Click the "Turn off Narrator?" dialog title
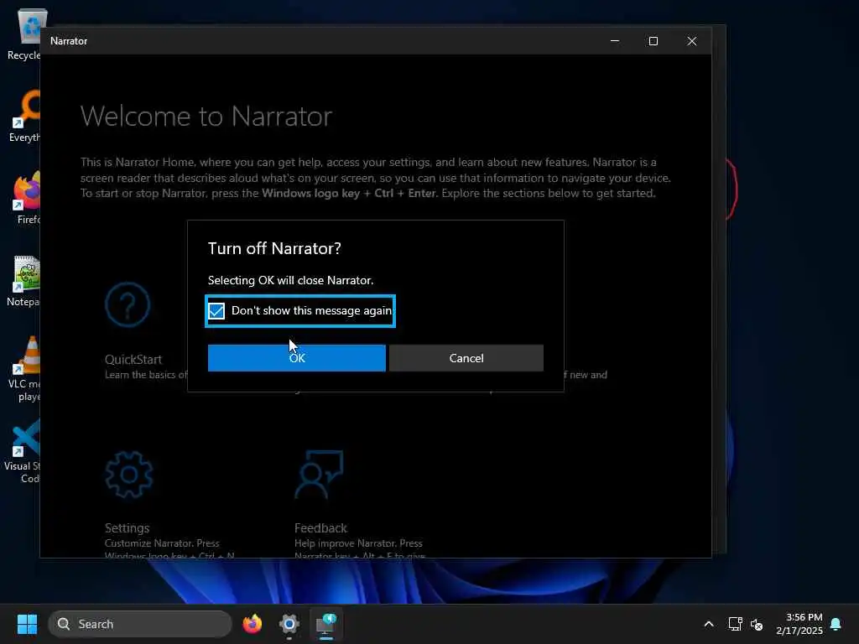 [x=274, y=248]
